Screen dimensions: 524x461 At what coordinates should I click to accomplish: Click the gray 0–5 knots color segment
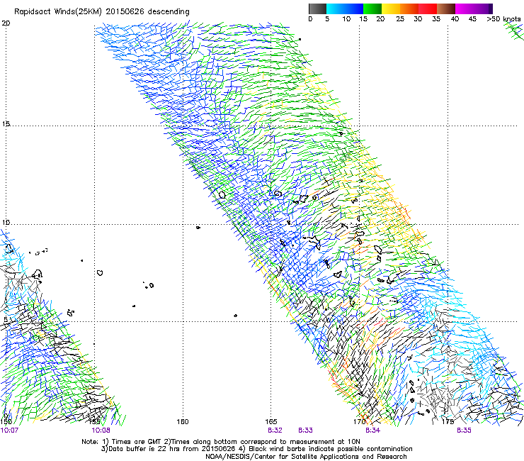pyautogui.click(x=317, y=9)
